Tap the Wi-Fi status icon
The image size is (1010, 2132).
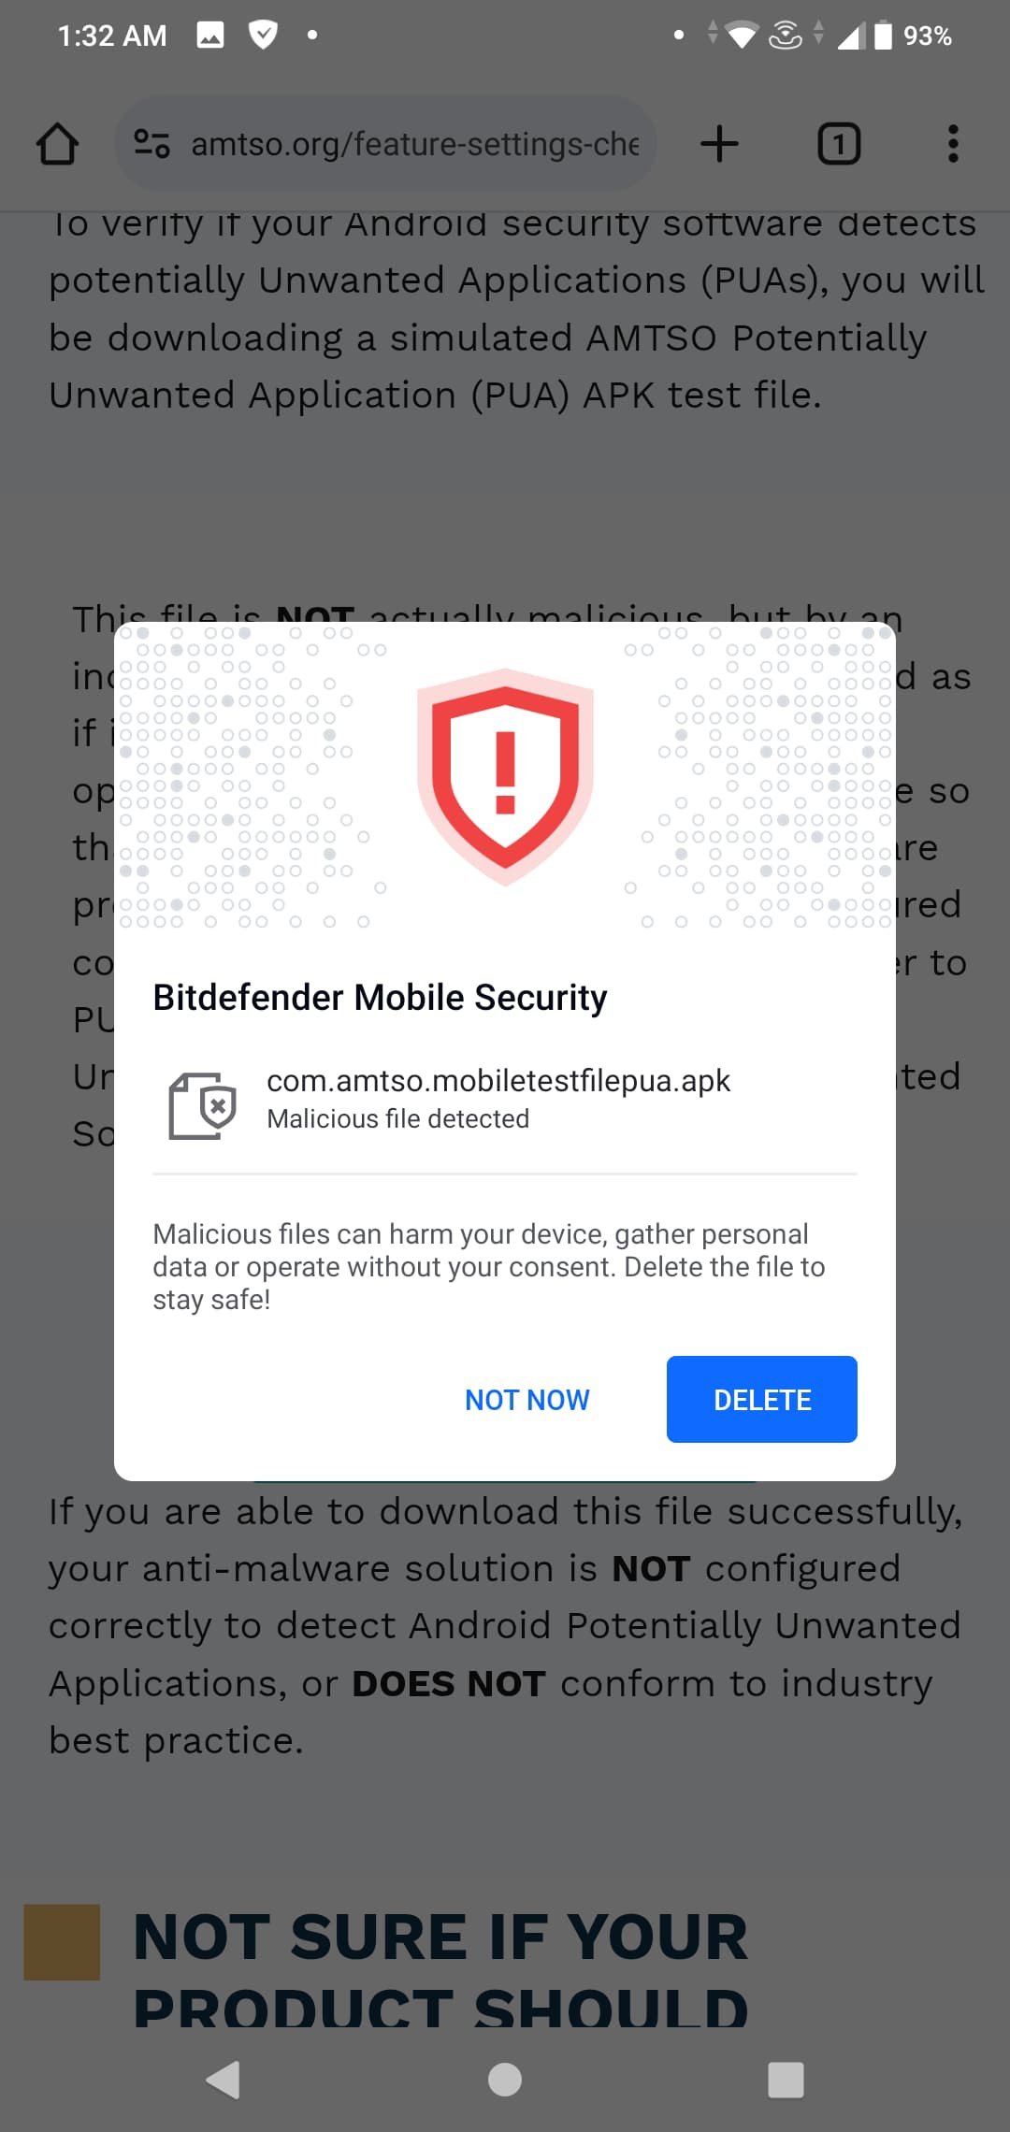click(x=742, y=36)
